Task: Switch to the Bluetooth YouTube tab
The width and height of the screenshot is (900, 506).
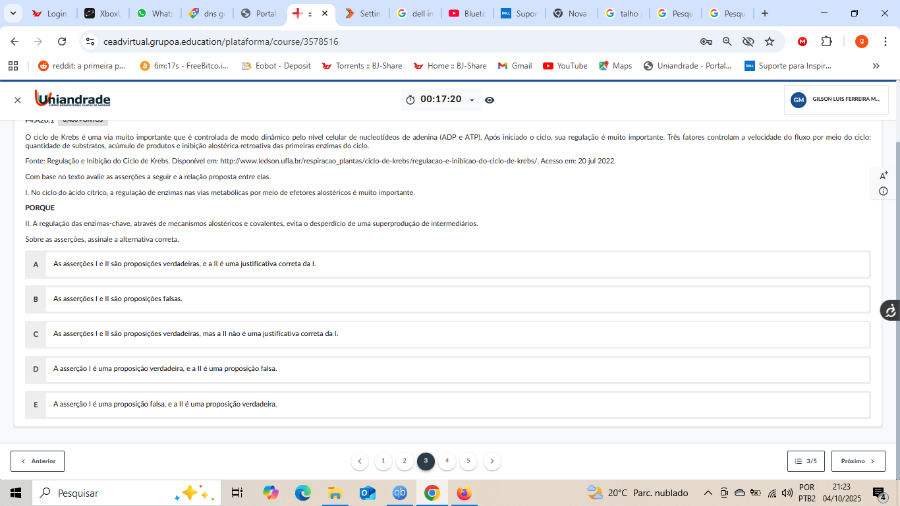Action: pyautogui.click(x=468, y=13)
